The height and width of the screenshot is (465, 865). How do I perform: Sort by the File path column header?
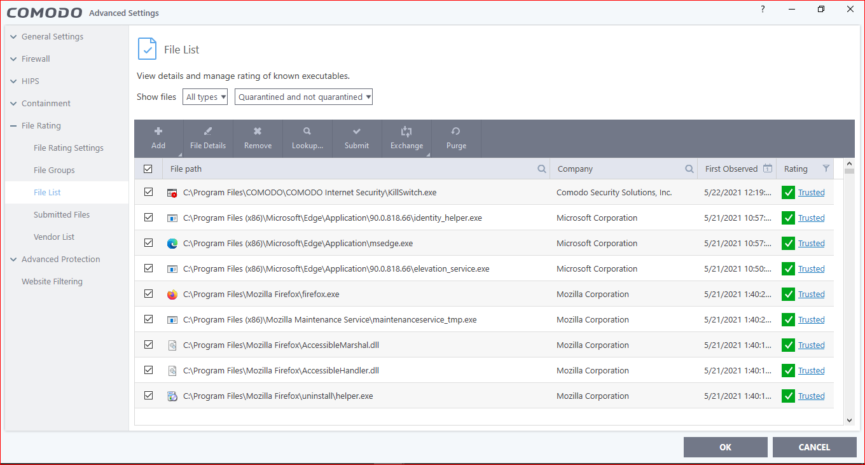coord(186,169)
